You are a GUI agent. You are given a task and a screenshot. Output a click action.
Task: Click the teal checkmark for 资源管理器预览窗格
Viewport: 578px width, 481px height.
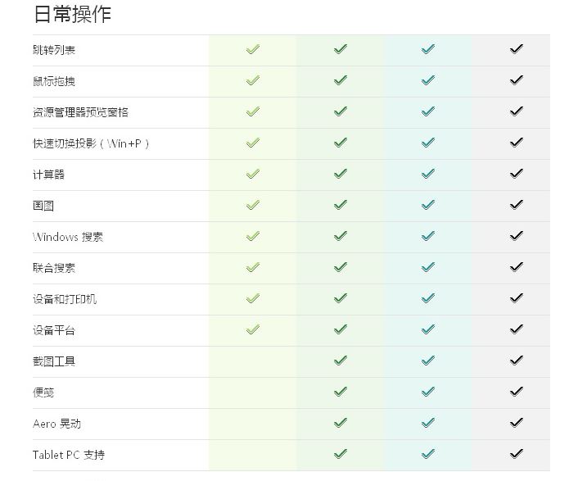428,111
